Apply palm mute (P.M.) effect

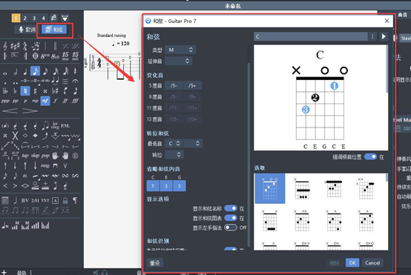pyautogui.click(x=65, y=126)
